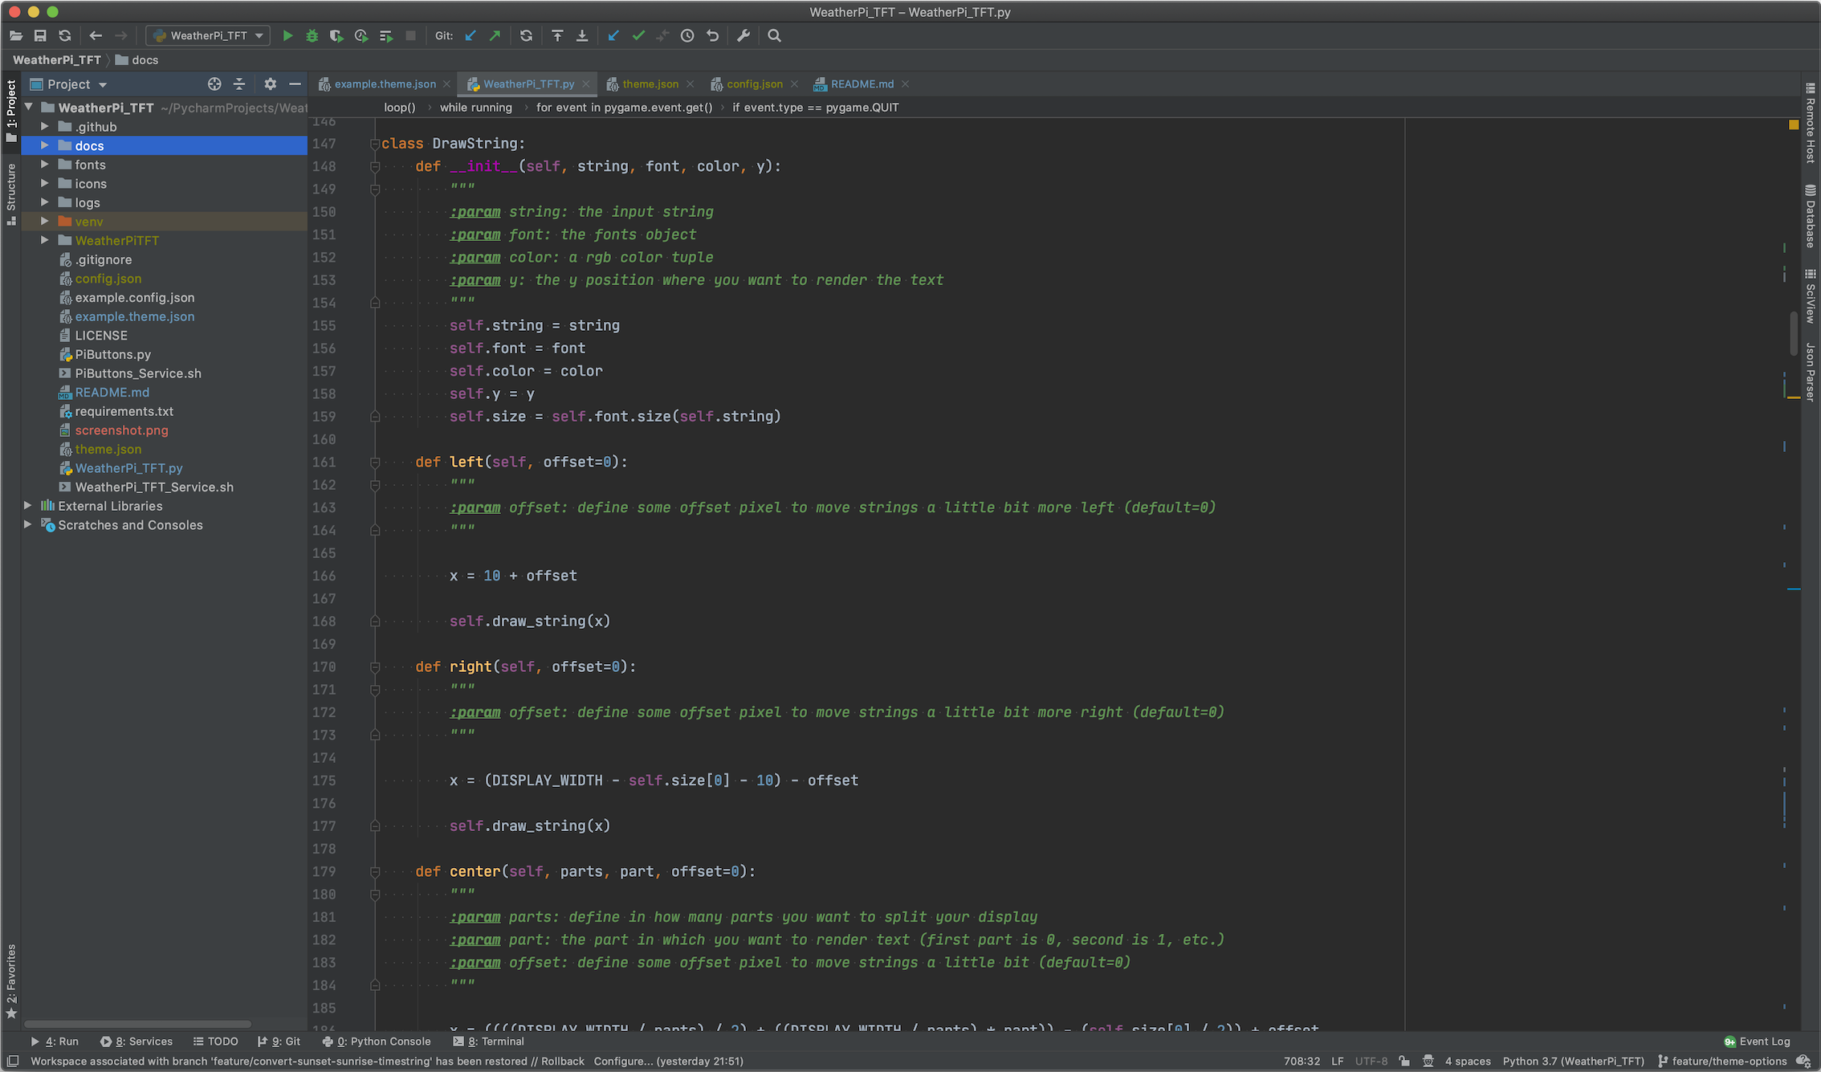Image resolution: width=1821 pixels, height=1072 pixels.
Task: Run with coverage icon
Action: pos(336,35)
